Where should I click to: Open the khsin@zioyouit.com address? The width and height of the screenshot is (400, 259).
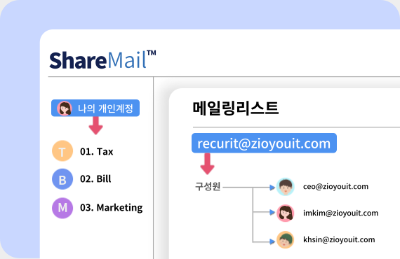pos(339,239)
